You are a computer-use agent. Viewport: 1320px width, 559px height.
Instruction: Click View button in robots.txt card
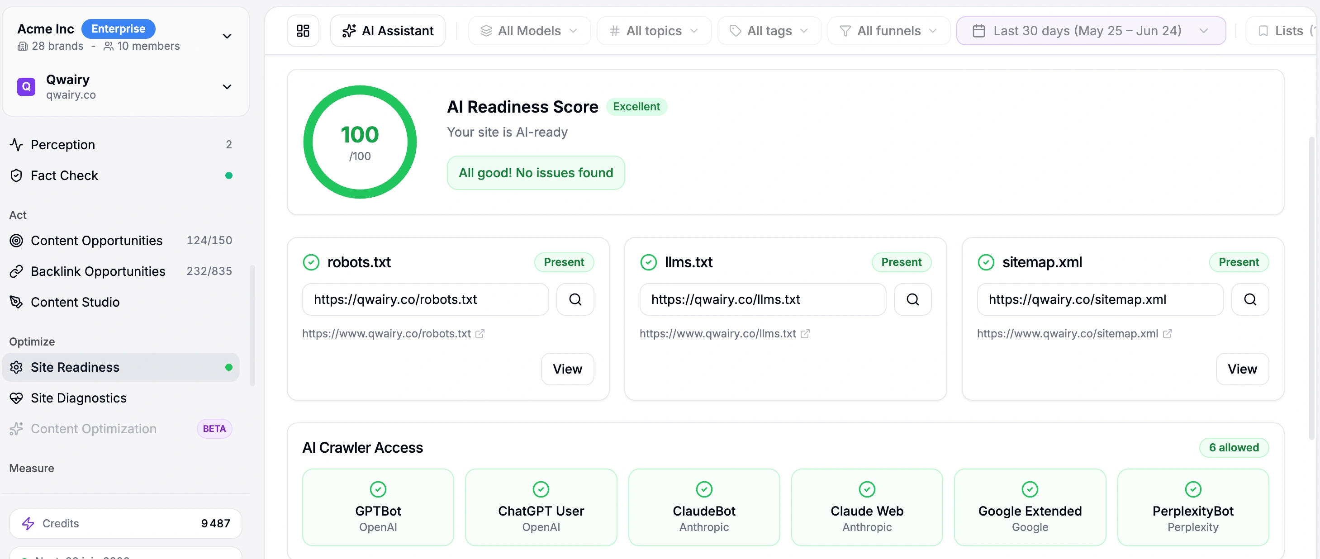567,369
